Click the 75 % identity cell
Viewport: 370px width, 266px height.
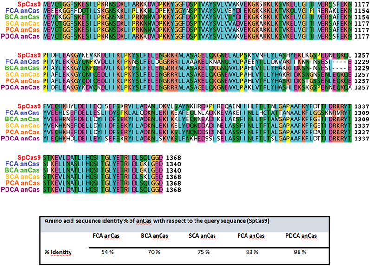(x=203, y=253)
